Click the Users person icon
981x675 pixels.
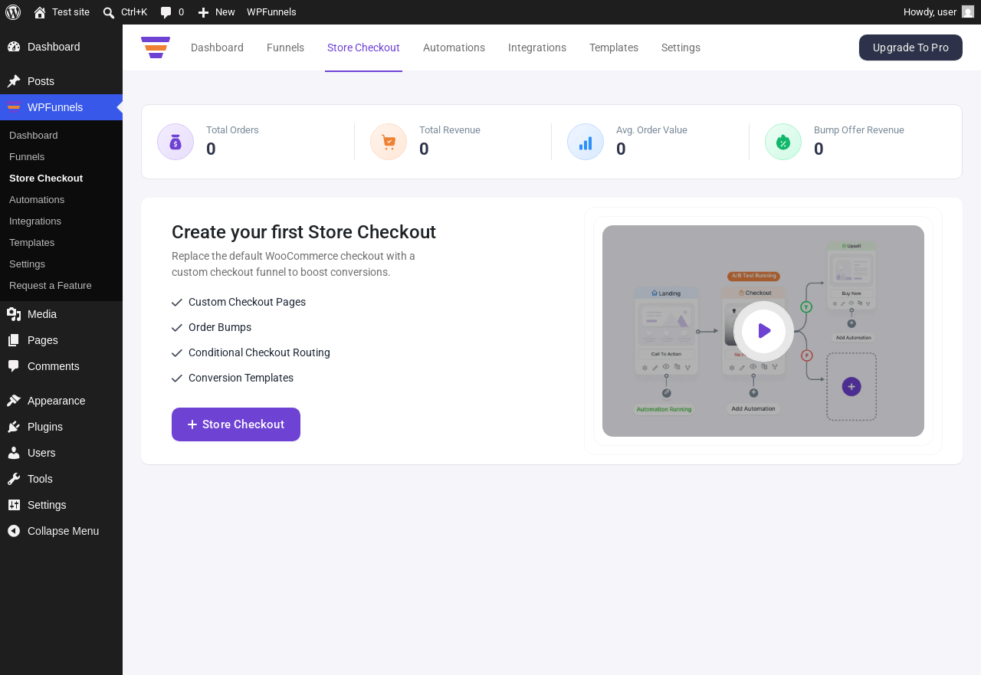(14, 453)
